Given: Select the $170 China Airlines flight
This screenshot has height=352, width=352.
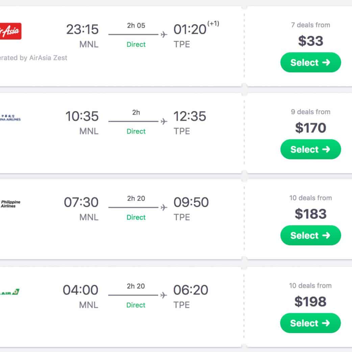Looking at the screenshot, I should click(310, 149).
